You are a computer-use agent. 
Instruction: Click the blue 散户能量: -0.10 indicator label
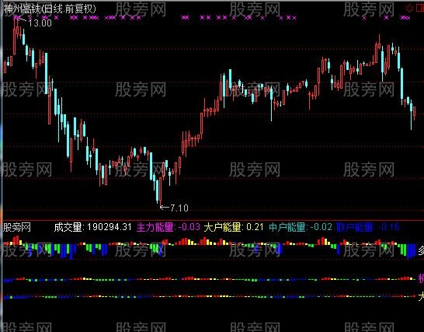[368, 227]
